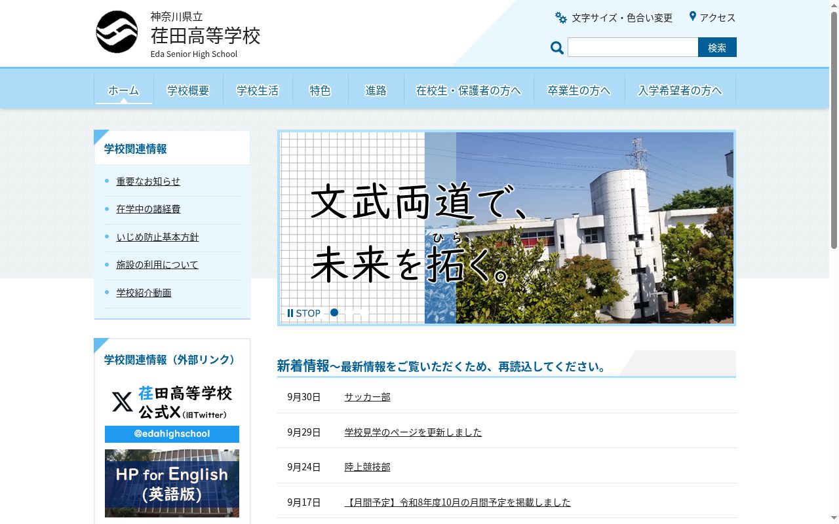This screenshot has width=839, height=524.
Task: Open the HP for English banner
Action: pyautogui.click(x=172, y=483)
